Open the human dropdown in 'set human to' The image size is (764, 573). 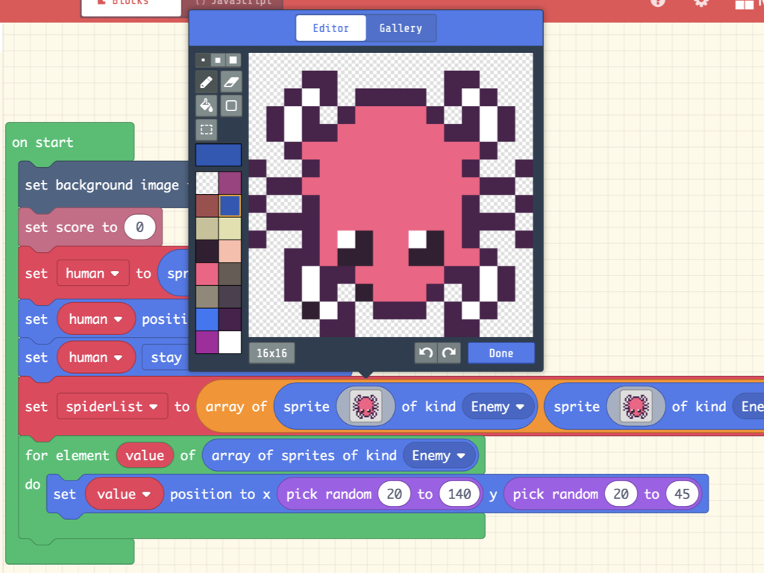tap(93, 273)
